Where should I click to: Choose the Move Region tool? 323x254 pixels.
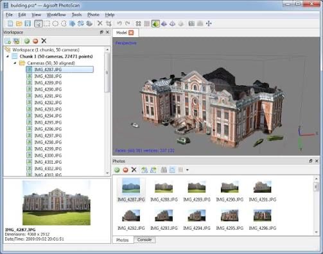(x=73, y=24)
